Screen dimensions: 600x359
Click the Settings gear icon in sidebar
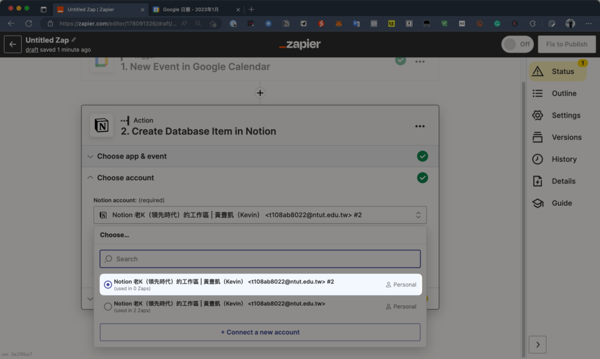pyautogui.click(x=538, y=115)
